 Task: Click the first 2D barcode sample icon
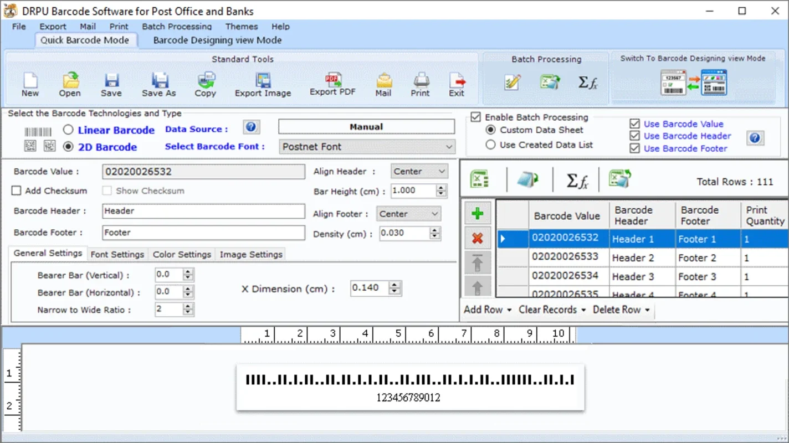(30, 146)
